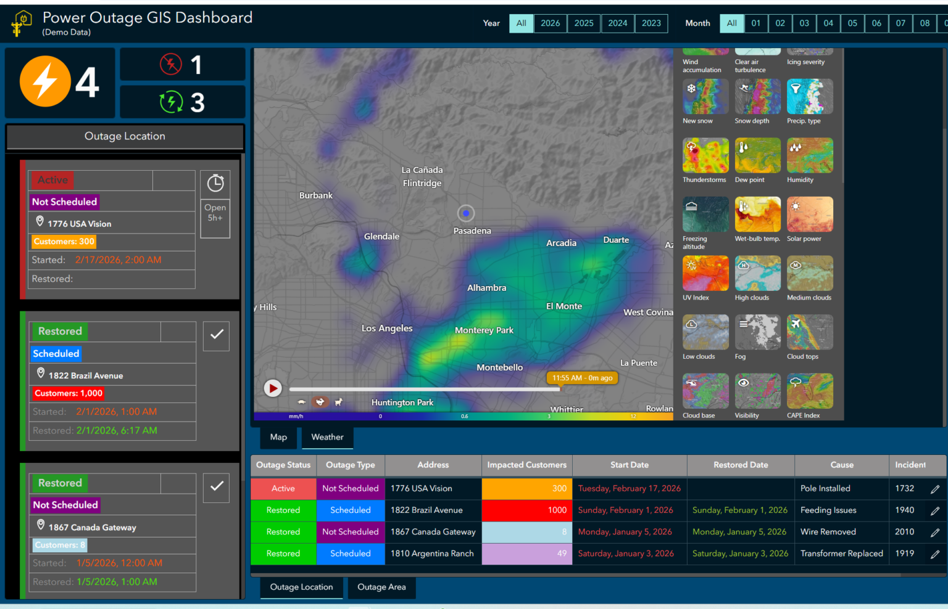Click edit pencil for incident 1919
Viewport: 948px width, 609px height.
tap(935, 554)
